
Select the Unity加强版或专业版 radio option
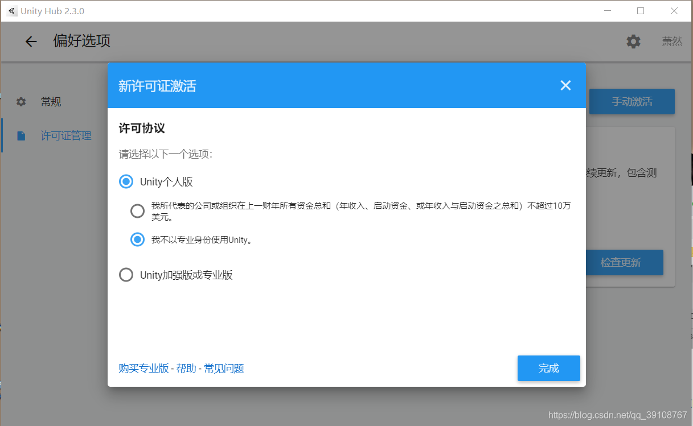click(x=126, y=275)
